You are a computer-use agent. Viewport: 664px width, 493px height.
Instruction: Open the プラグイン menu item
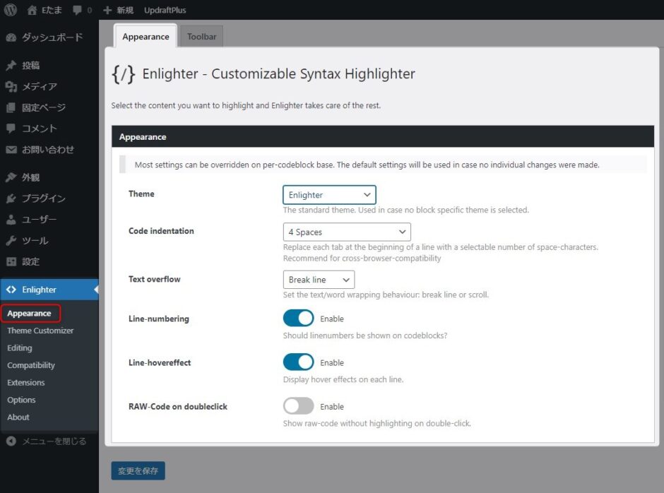(49, 198)
